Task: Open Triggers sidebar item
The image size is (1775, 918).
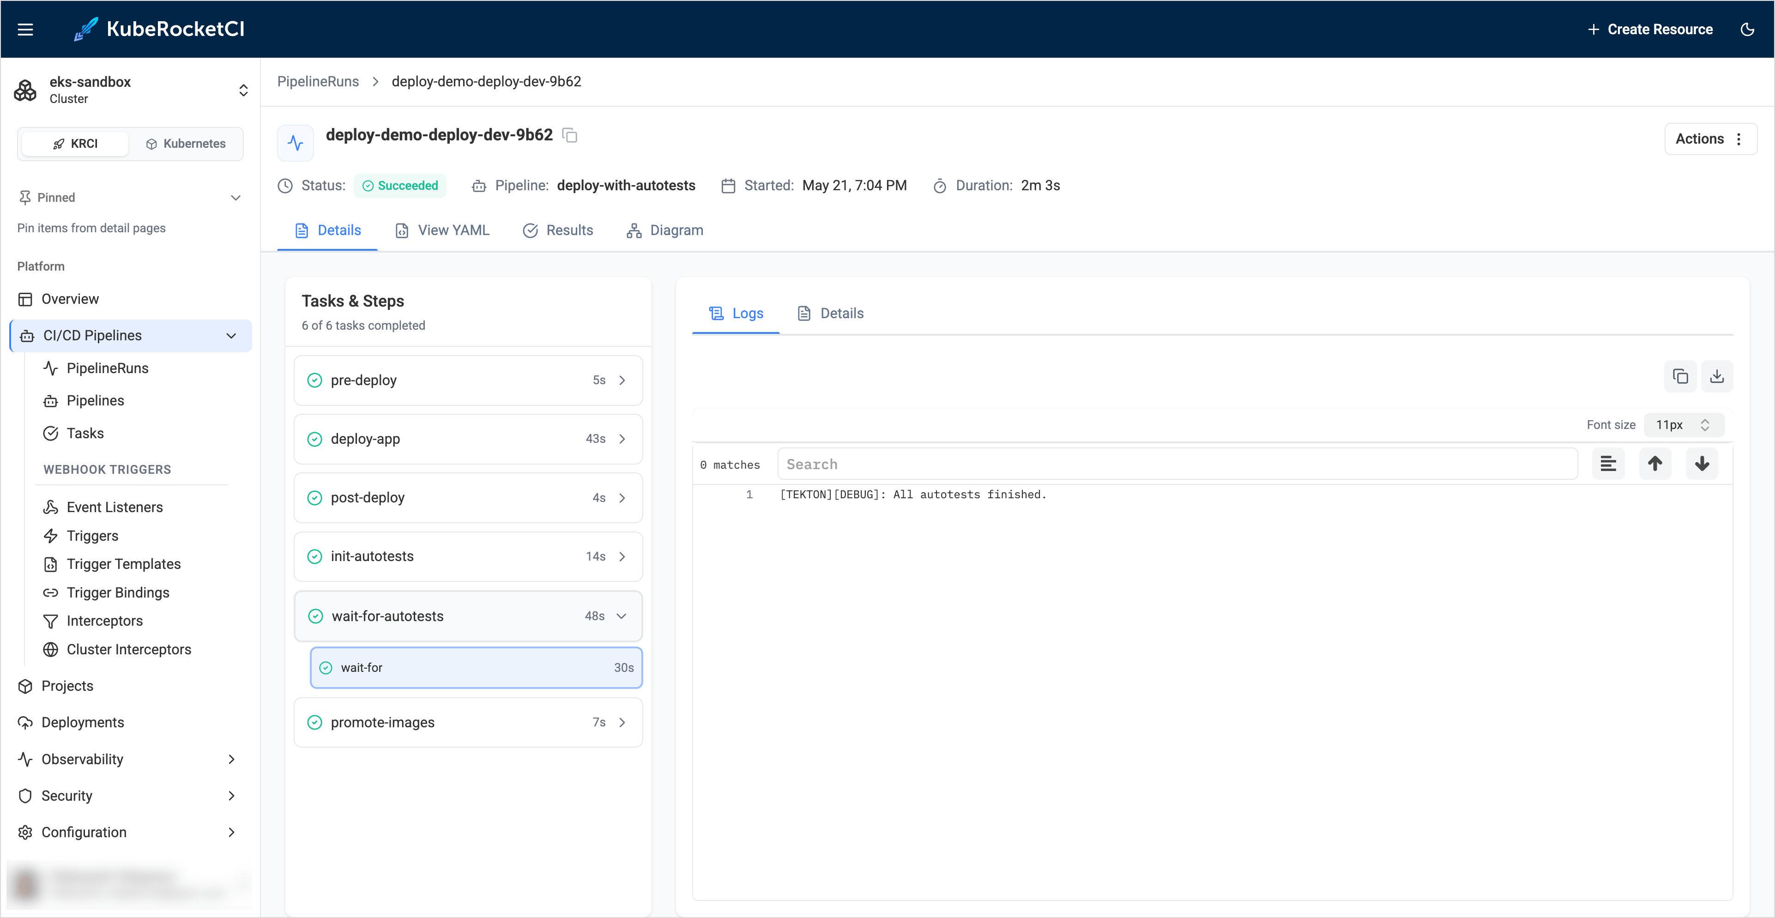Action: tap(92, 536)
